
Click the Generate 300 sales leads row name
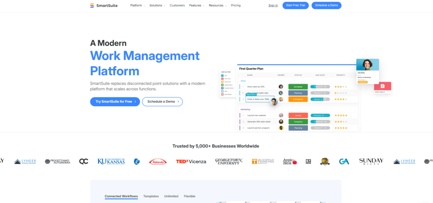pos(259,121)
